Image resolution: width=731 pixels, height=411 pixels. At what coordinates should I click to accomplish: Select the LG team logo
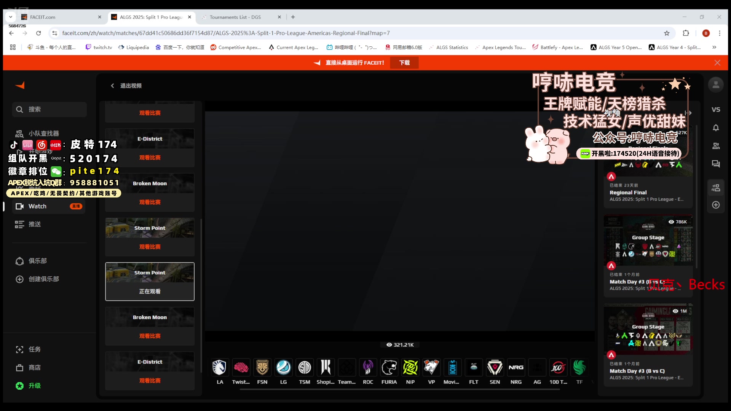tap(284, 368)
